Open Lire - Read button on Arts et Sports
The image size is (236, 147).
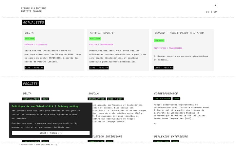99,68
